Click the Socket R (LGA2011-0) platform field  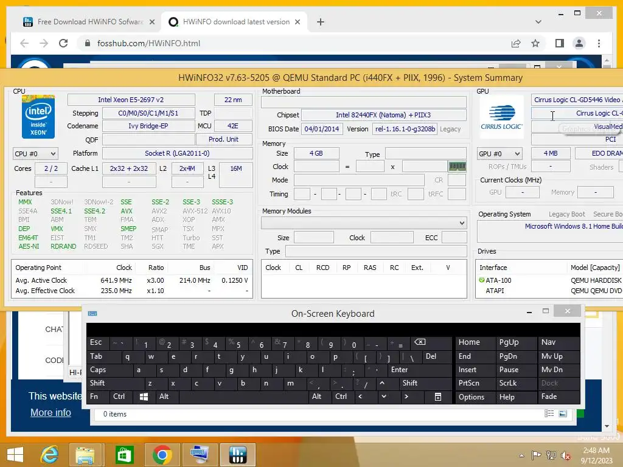177,153
